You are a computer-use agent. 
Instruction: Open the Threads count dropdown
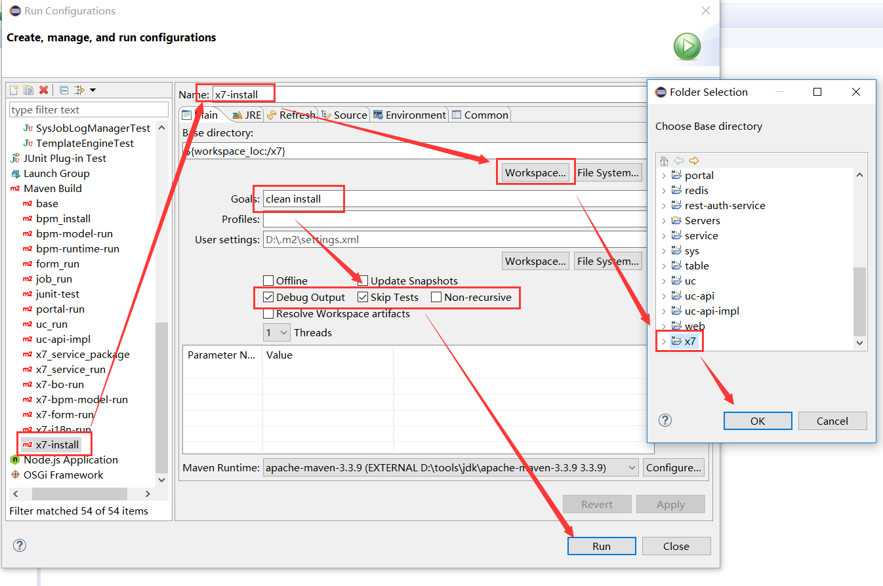click(x=277, y=332)
